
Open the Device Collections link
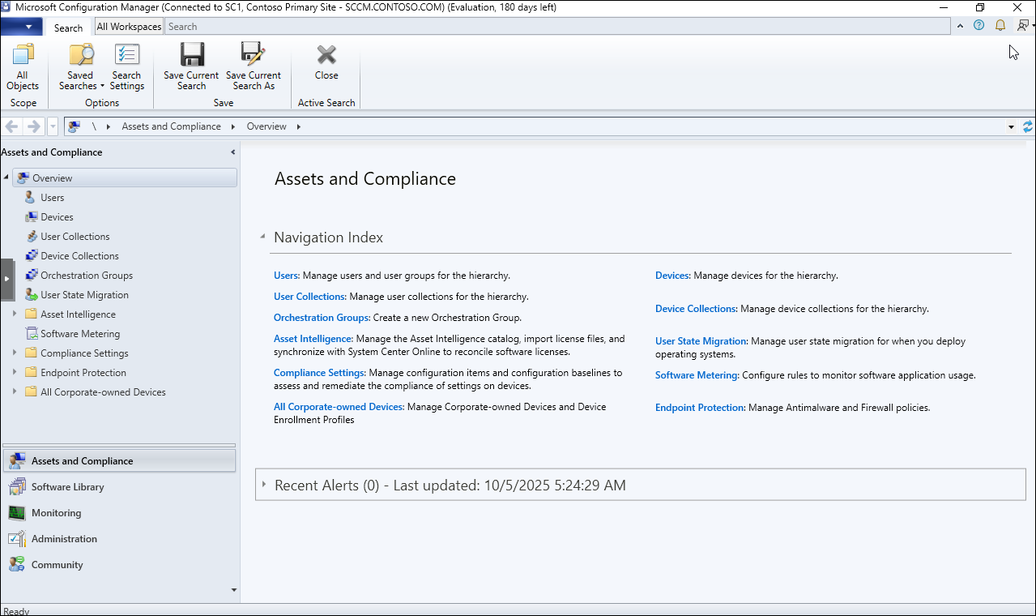coord(695,309)
